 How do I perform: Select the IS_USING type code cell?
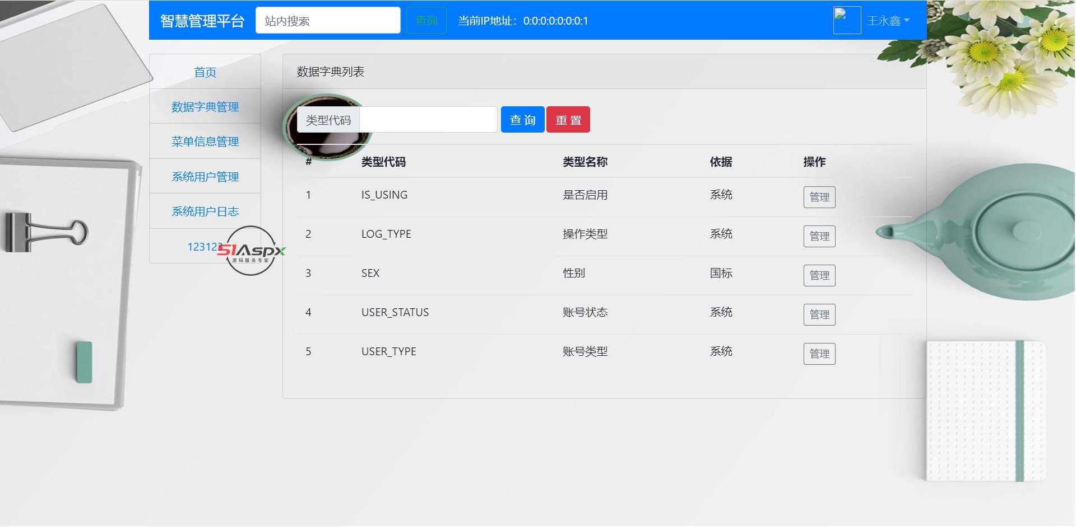click(x=384, y=195)
